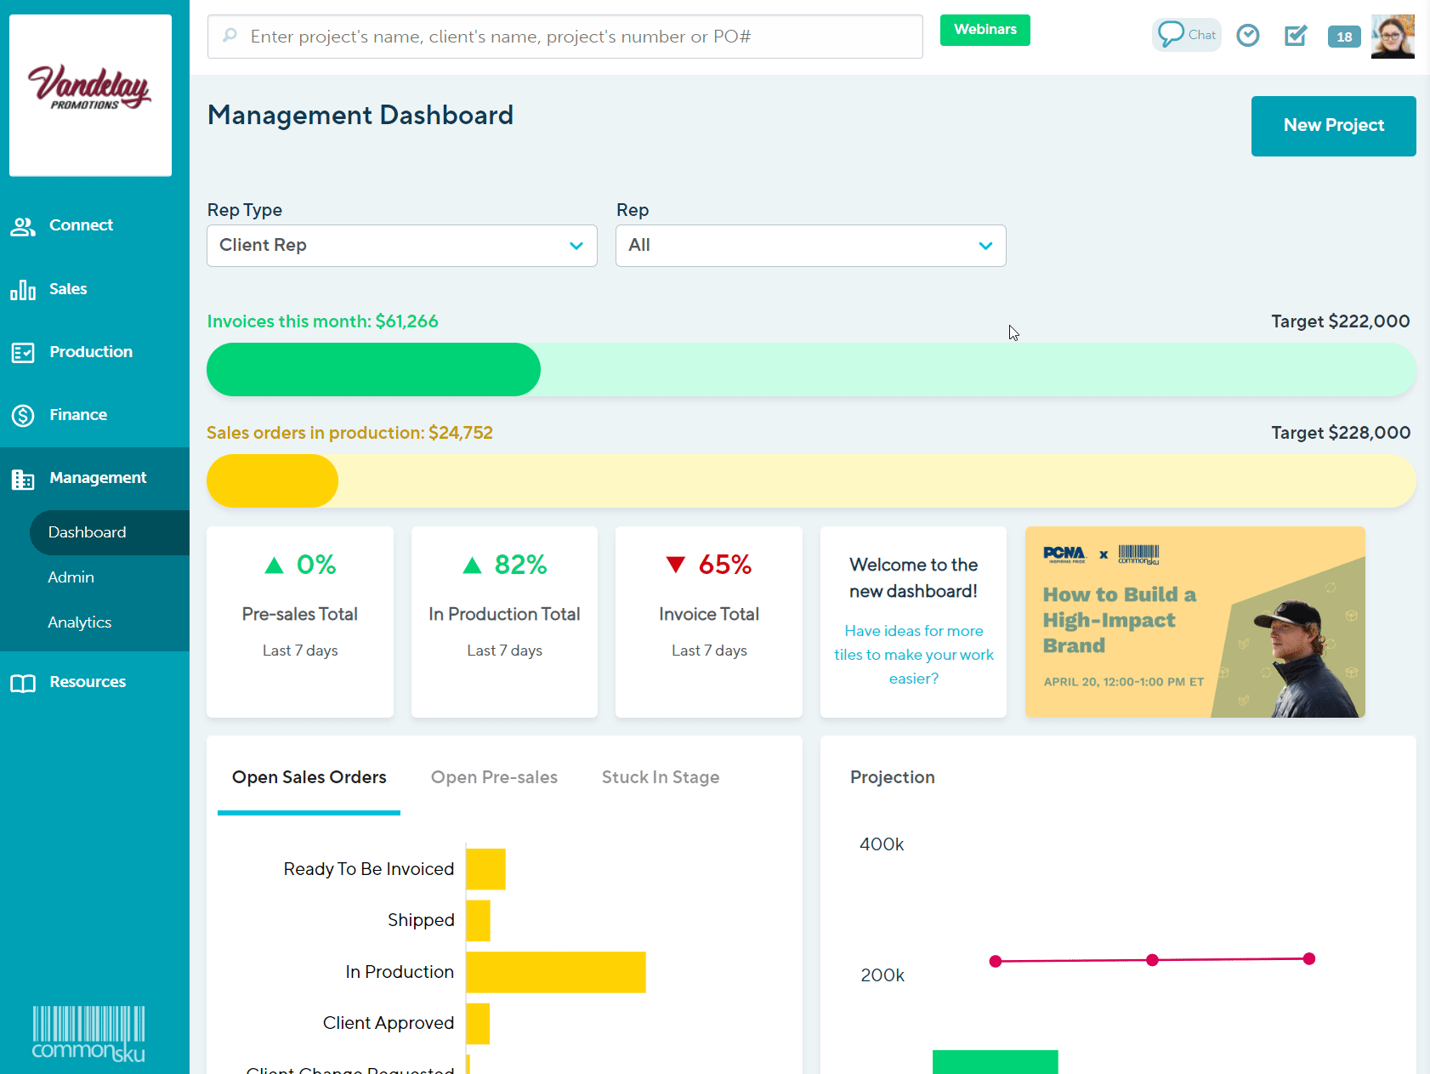
Task: Open the notes edit icon in header
Action: (1295, 36)
